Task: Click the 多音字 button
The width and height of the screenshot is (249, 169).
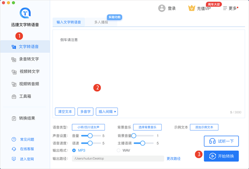Action: [x=86, y=111]
